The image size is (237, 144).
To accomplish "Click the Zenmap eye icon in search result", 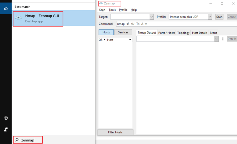I will pyautogui.click(x=18, y=18).
